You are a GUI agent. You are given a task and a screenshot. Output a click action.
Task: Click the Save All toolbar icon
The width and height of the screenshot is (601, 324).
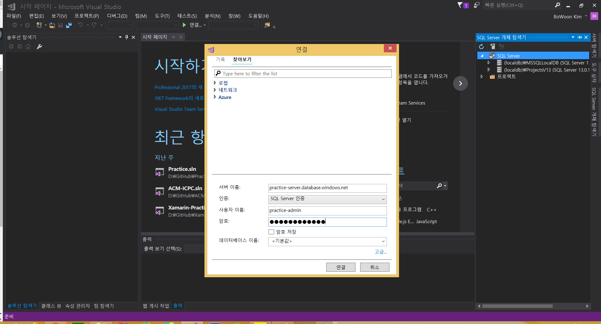[69, 25]
